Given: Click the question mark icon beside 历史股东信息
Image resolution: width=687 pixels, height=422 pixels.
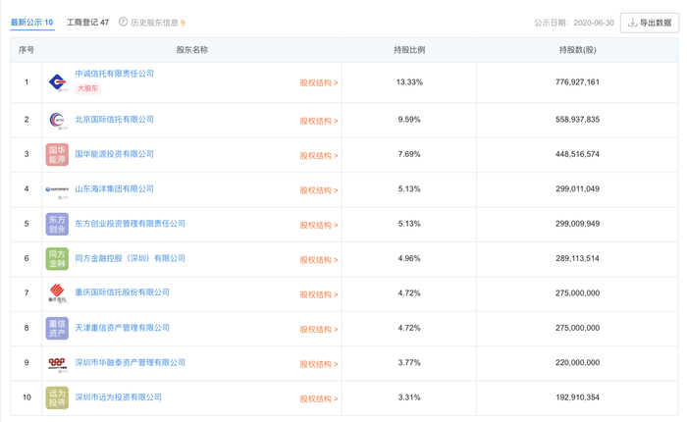Looking at the screenshot, I should [123, 22].
